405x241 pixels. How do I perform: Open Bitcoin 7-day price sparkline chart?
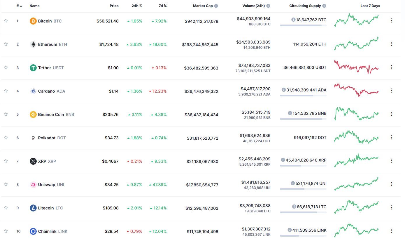pos(356,20)
